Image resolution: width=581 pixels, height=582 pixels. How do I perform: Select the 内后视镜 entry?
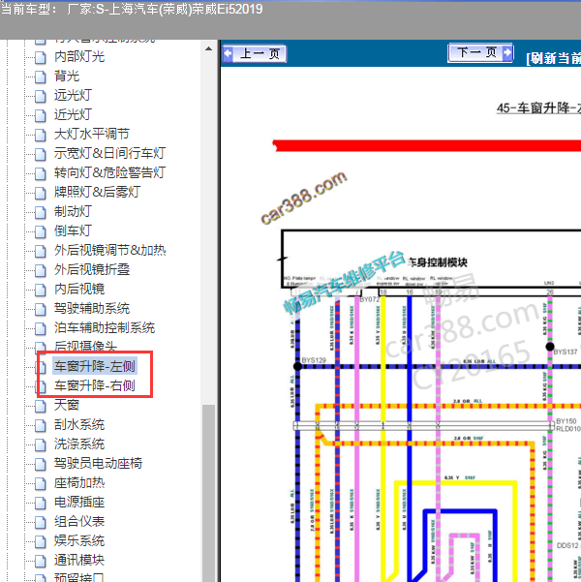click(79, 289)
